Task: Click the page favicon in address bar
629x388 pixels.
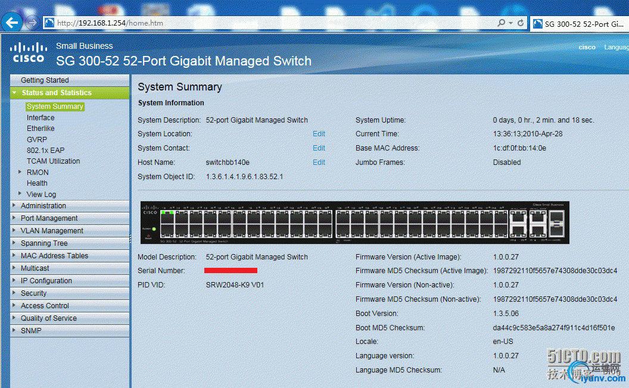Action: [x=49, y=23]
